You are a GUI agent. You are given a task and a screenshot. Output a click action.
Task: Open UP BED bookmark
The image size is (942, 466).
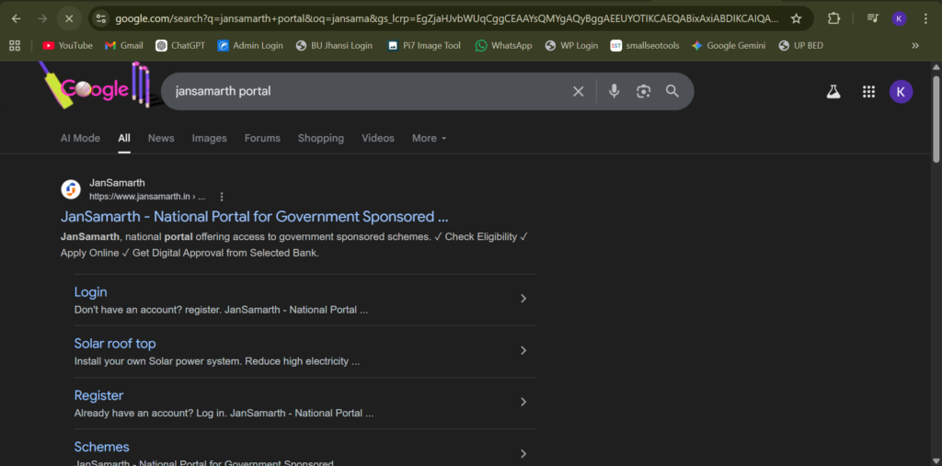(x=801, y=46)
